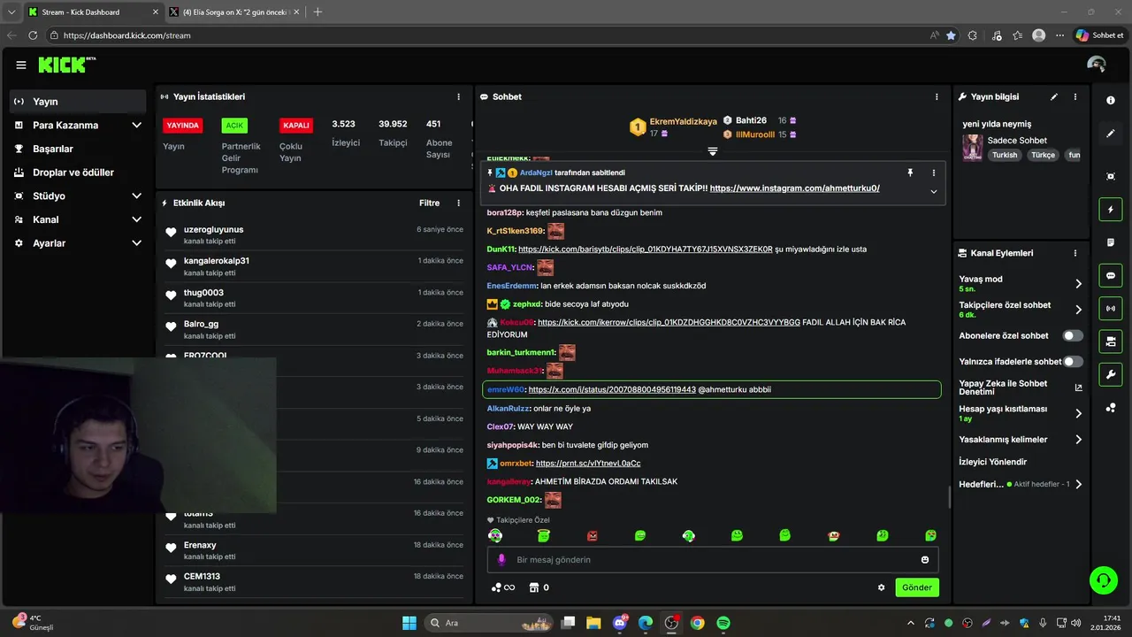Click the channel points icon below the message box
1132x637 pixels.
pyautogui.click(x=502, y=587)
